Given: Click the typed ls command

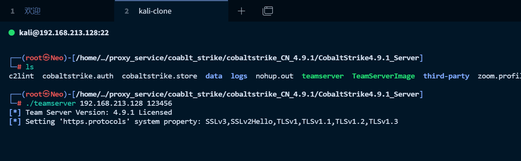Looking at the screenshot, I should (x=30, y=67).
